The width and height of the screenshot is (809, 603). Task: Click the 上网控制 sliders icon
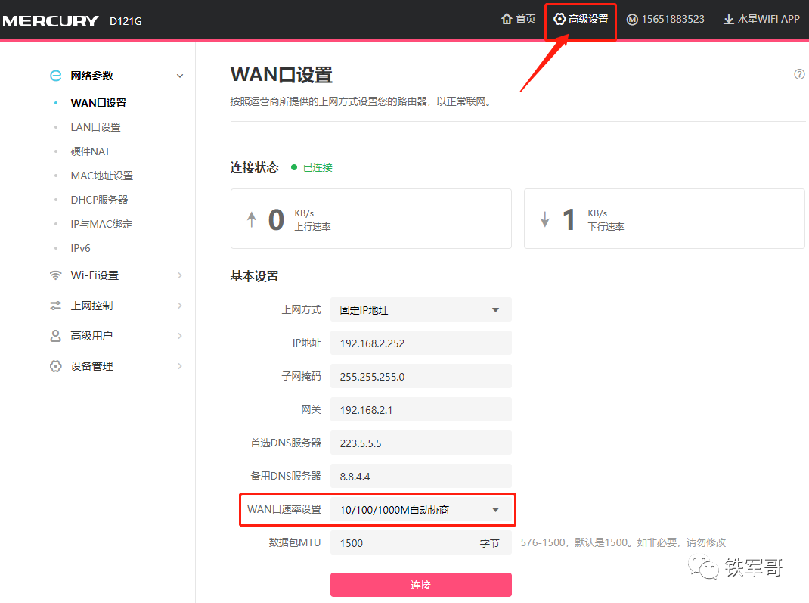[x=55, y=306]
